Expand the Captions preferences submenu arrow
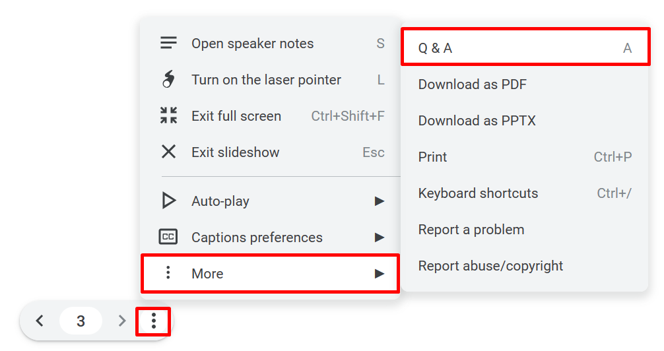The height and width of the screenshot is (351, 664). tap(380, 238)
